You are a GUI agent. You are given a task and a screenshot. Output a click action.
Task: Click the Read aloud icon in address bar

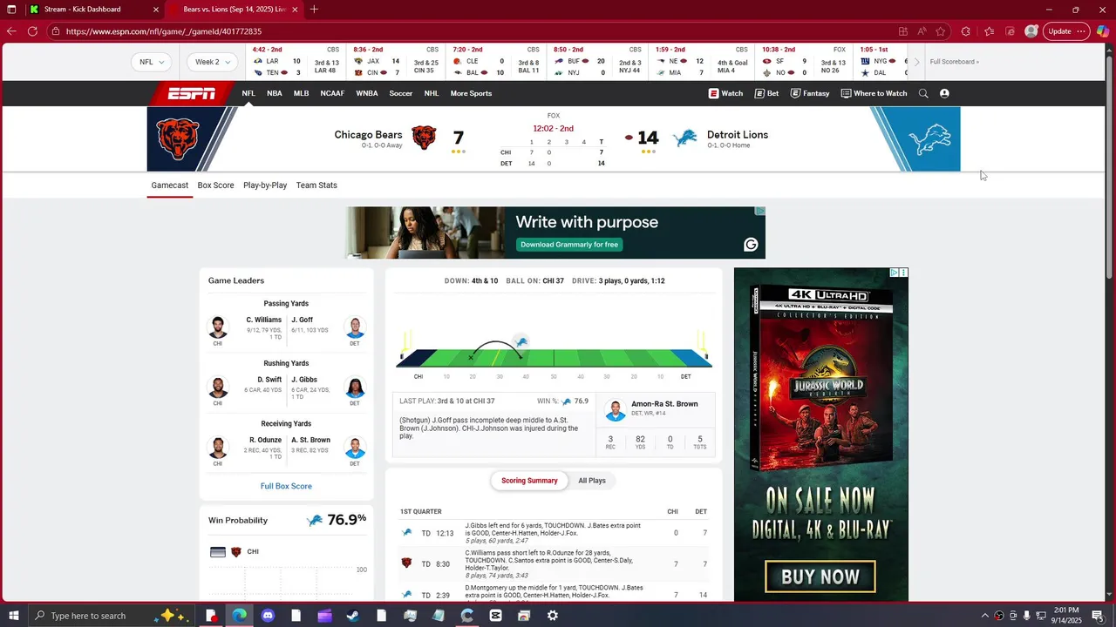tap(922, 31)
